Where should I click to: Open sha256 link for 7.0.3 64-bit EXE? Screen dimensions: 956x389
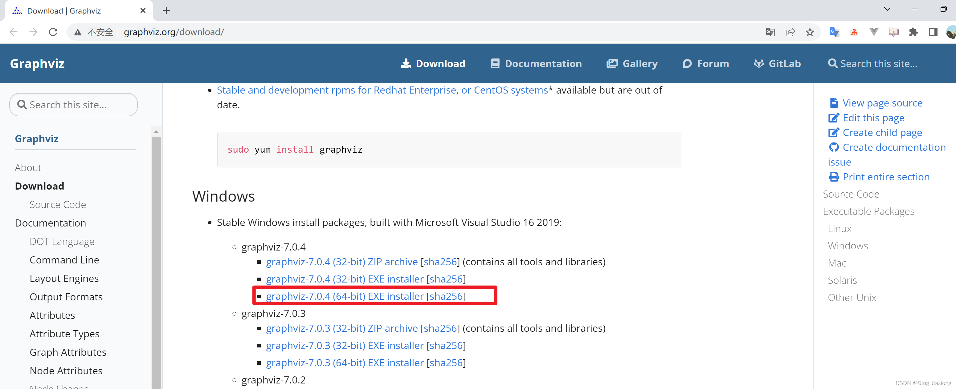[446, 363]
